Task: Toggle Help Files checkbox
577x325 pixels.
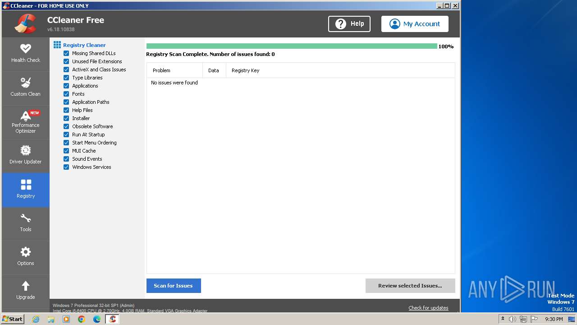Action: point(66,110)
